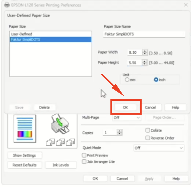Select the mm unit radio button

127,80
